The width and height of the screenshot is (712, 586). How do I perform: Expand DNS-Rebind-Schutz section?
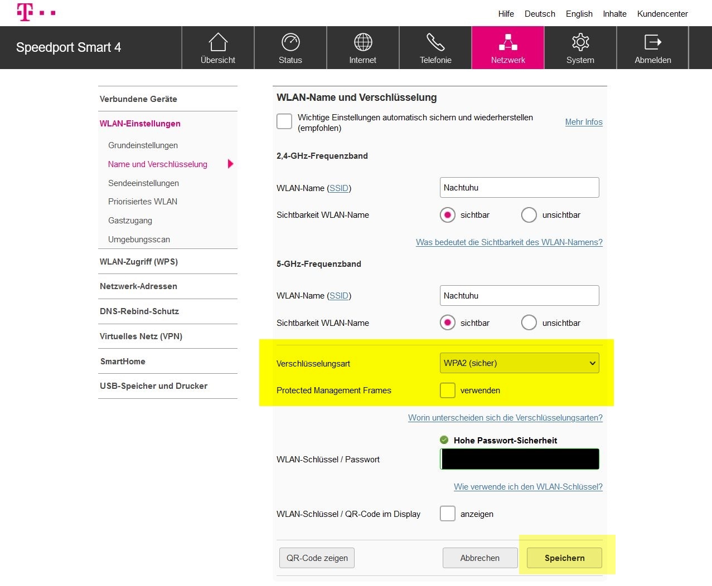(x=168, y=311)
